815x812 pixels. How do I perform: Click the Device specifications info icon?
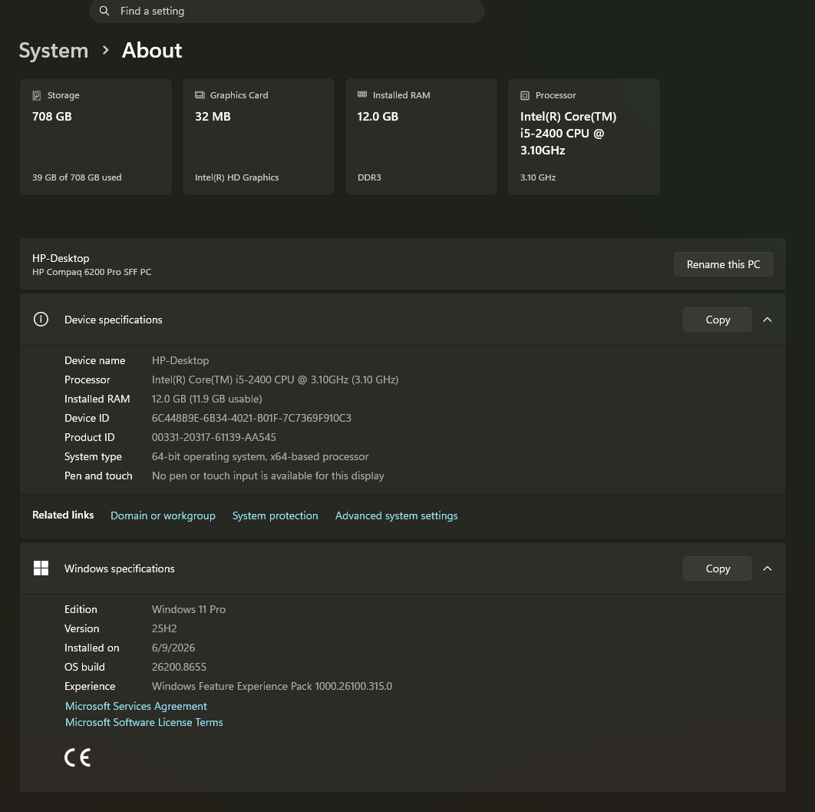click(x=41, y=320)
